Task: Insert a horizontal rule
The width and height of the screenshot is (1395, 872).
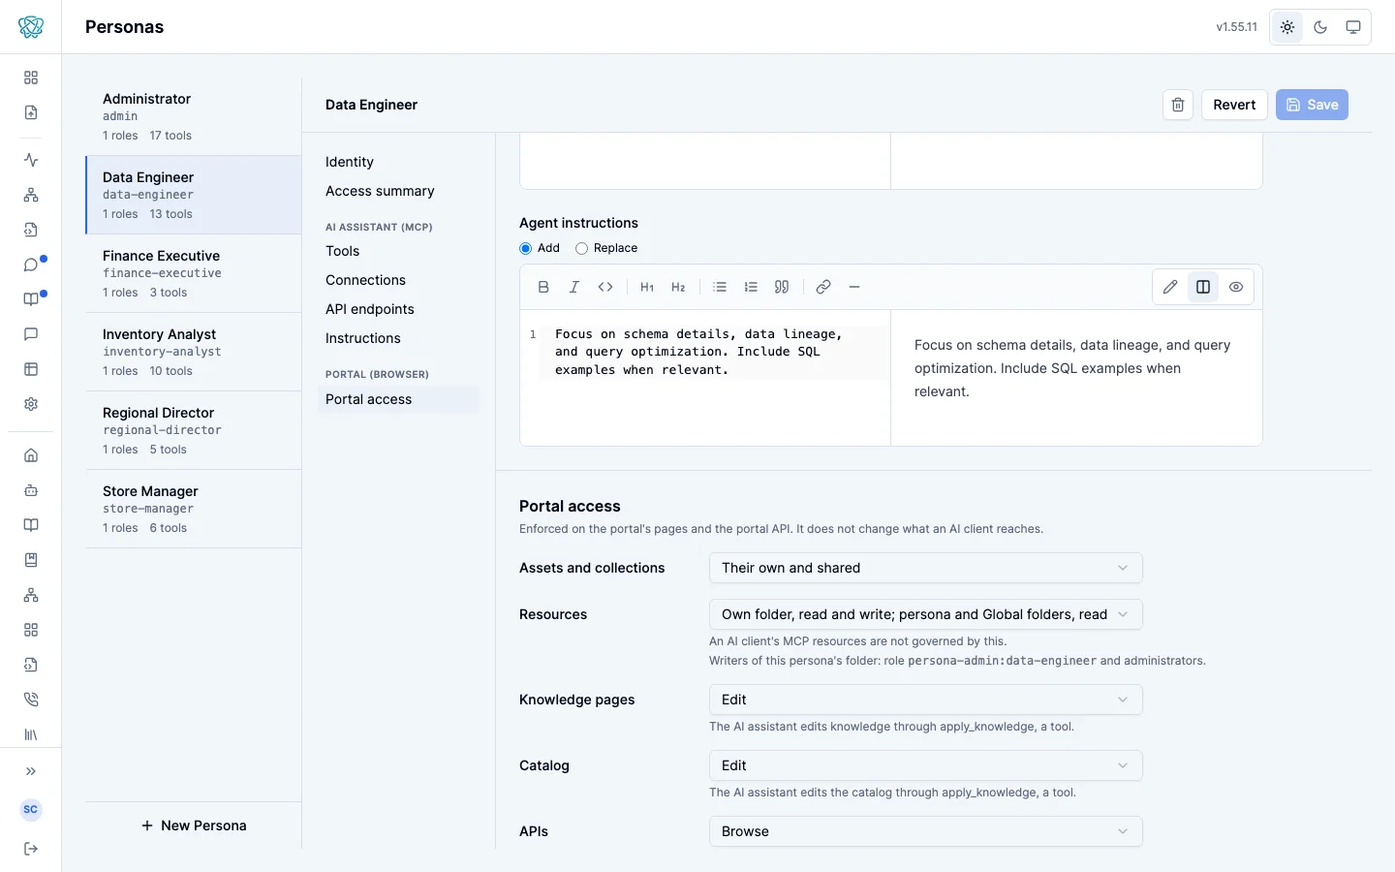Action: (x=854, y=287)
